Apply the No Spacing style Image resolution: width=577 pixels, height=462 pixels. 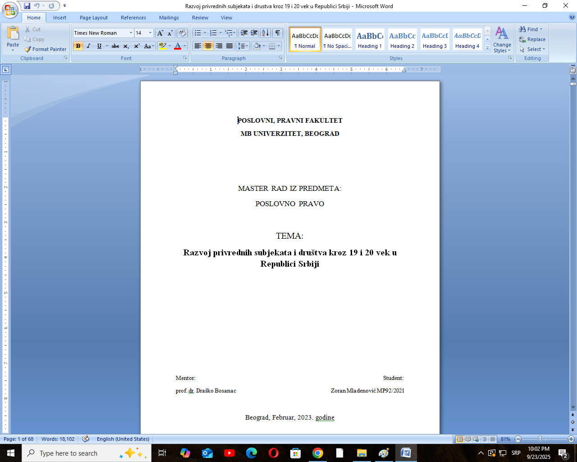click(x=337, y=40)
